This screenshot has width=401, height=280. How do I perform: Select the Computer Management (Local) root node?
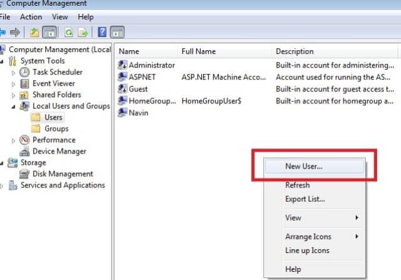pyautogui.click(x=60, y=49)
